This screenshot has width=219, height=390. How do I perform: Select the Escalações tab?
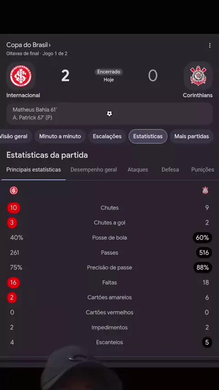click(x=107, y=136)
